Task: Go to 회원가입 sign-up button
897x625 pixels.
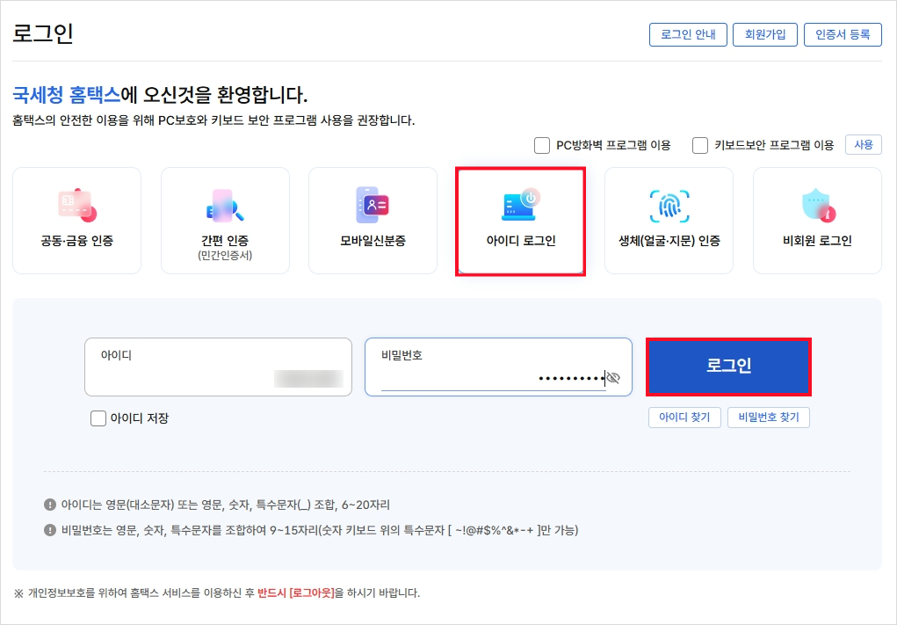Action: click(765, 34)
